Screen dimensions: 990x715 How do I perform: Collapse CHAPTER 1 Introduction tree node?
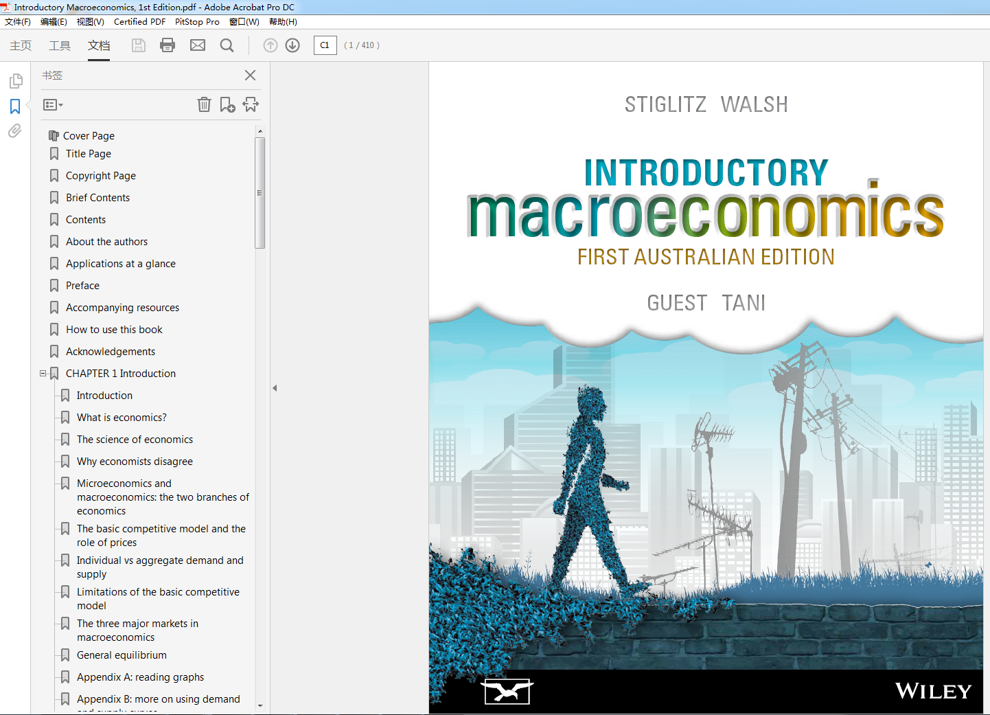pos(43,374)
